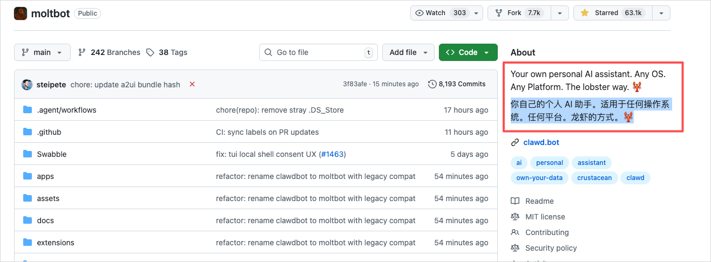Open the Readme book icon link
This screenshot has height=262, width=711.
tap(515, 201)
